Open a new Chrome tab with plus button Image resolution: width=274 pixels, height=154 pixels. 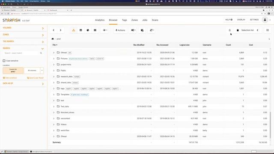pyautogui.click(x=71, y=10)
